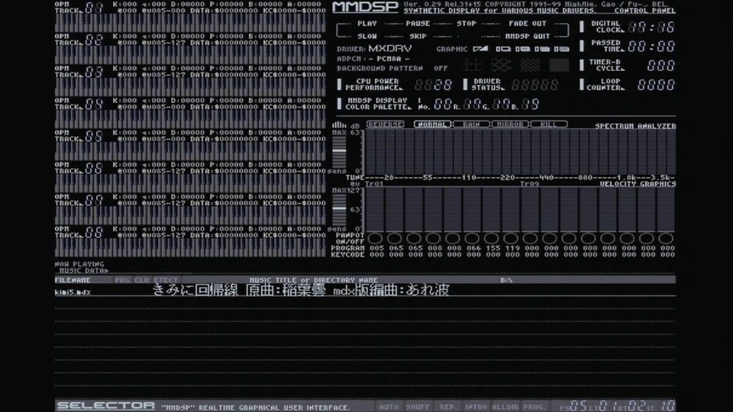This screenshot has width=733, height=412.
Task: Click the color palette G. value
Action: pos(501,105)
